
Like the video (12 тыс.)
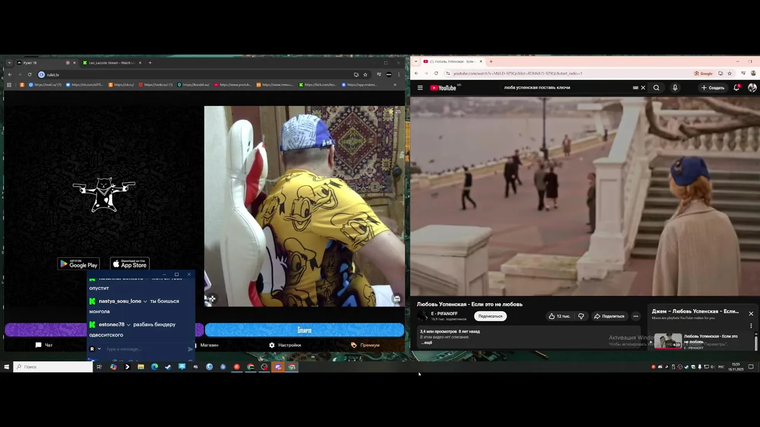(559, 316)
